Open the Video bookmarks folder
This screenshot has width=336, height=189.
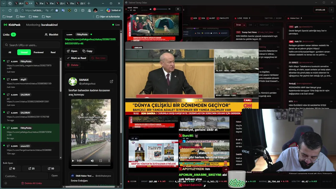[33, 17]
